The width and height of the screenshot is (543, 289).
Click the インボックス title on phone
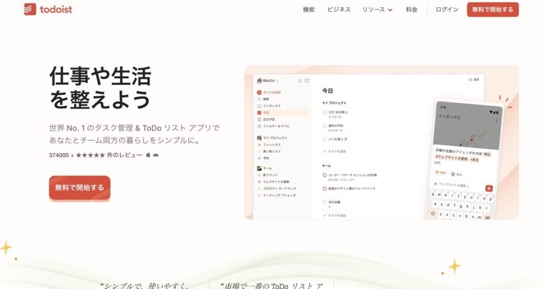click(x=449, y=117)
